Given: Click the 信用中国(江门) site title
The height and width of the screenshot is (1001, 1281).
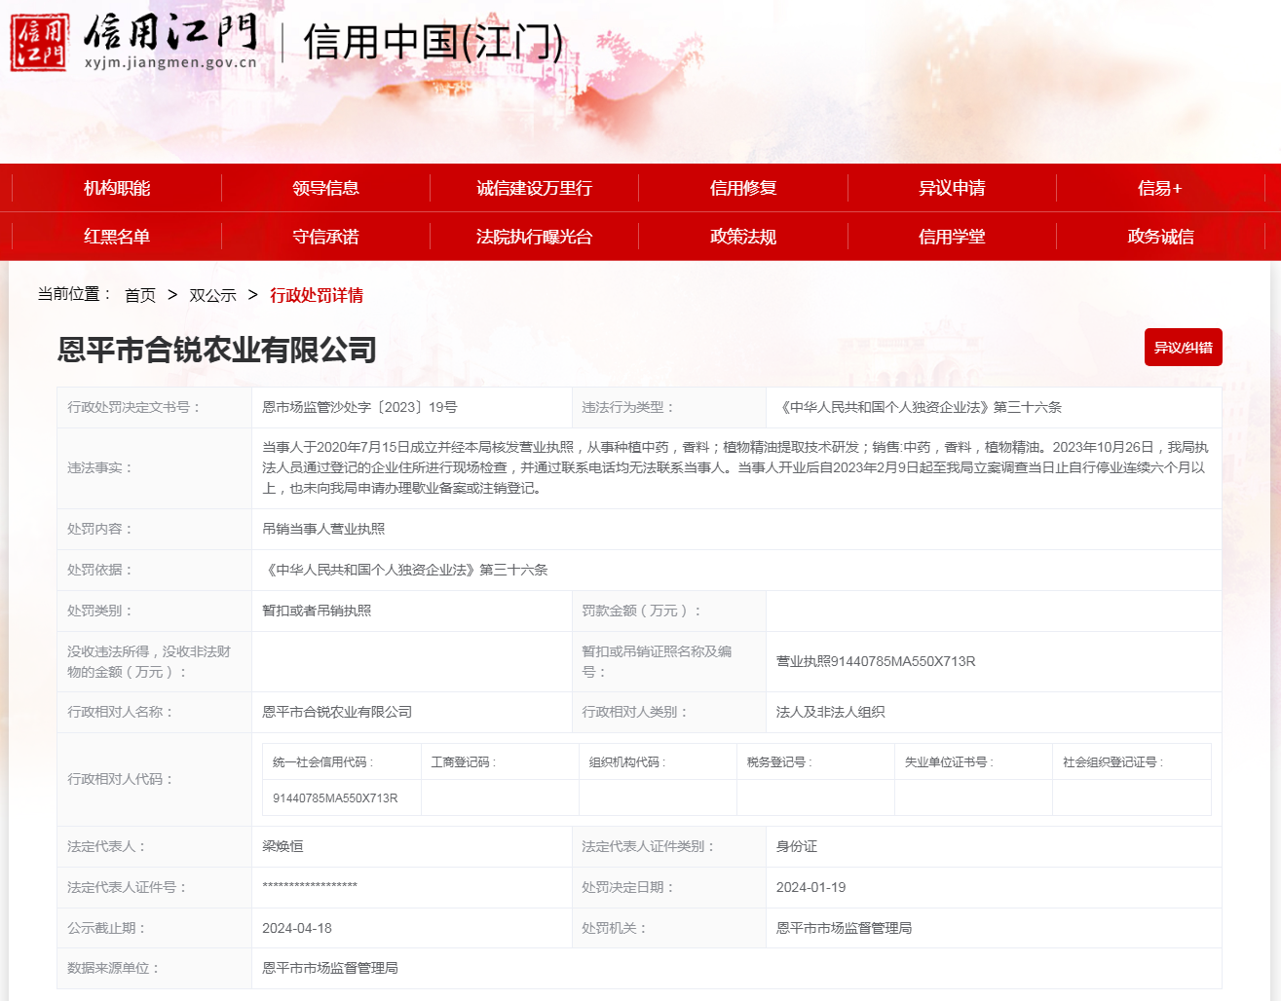Looking at the screenshot, I should [433, 43].
